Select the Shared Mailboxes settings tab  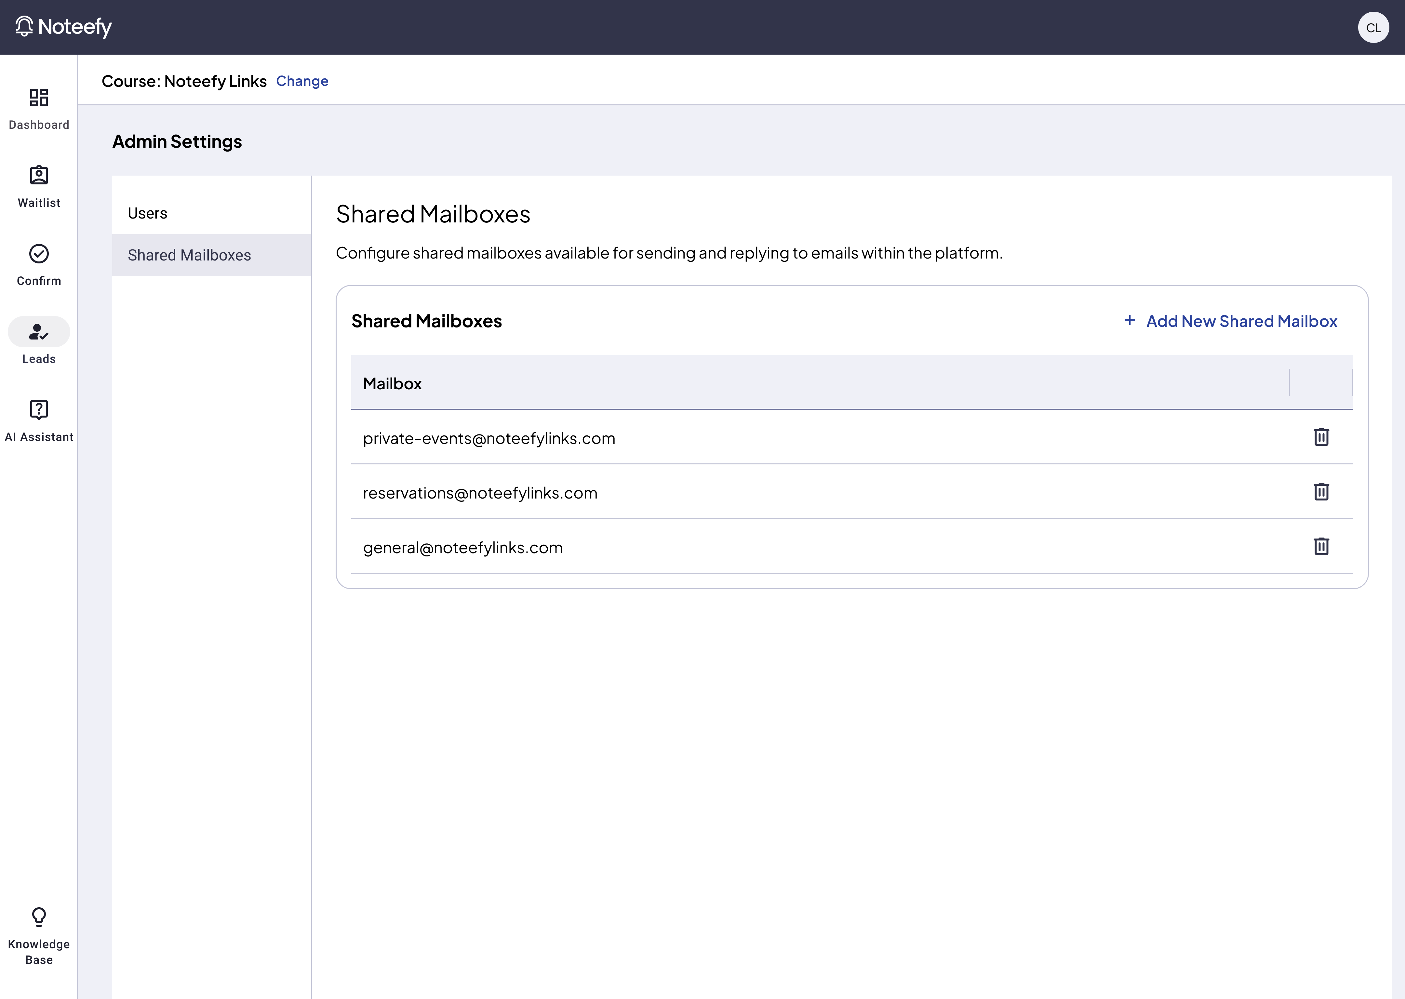190,255
